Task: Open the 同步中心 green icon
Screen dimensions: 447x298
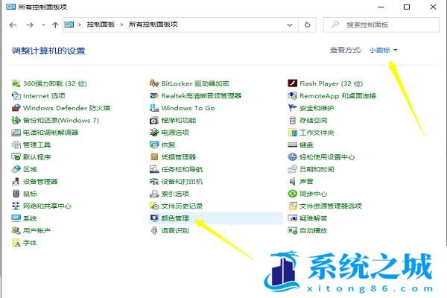Action: (293, 194)
